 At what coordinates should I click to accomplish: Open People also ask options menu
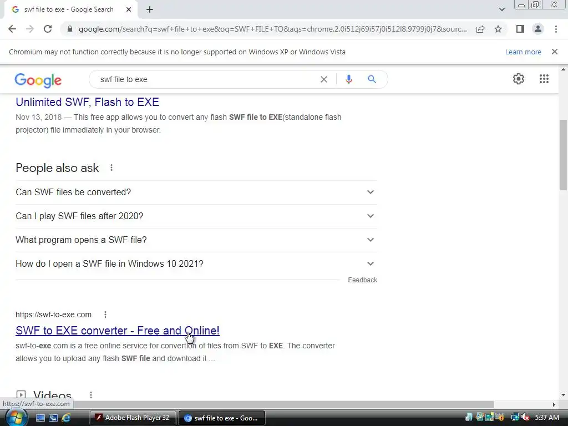click(111, 168)
